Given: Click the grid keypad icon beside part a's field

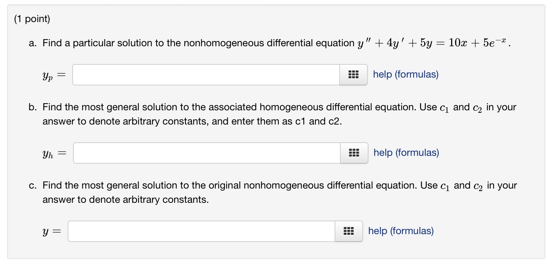Looking at the screenshot, I should click(353, 75).
